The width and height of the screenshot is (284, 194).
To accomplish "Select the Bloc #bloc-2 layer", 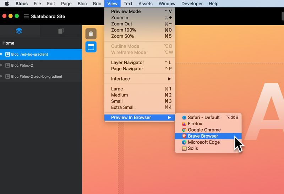I will (41, 65).
